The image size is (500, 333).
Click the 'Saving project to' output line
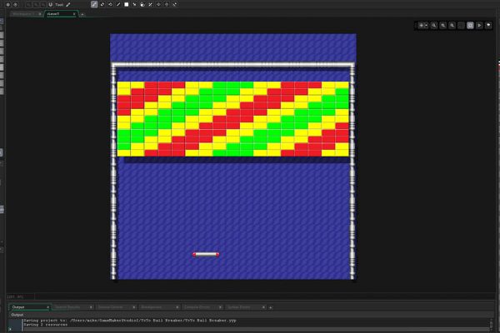130,321
